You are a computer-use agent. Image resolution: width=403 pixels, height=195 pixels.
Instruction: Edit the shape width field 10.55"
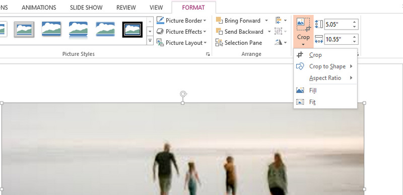point(338,40)
